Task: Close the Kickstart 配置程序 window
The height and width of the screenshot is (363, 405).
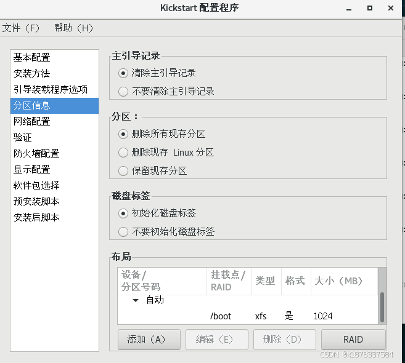Action: 391,8
